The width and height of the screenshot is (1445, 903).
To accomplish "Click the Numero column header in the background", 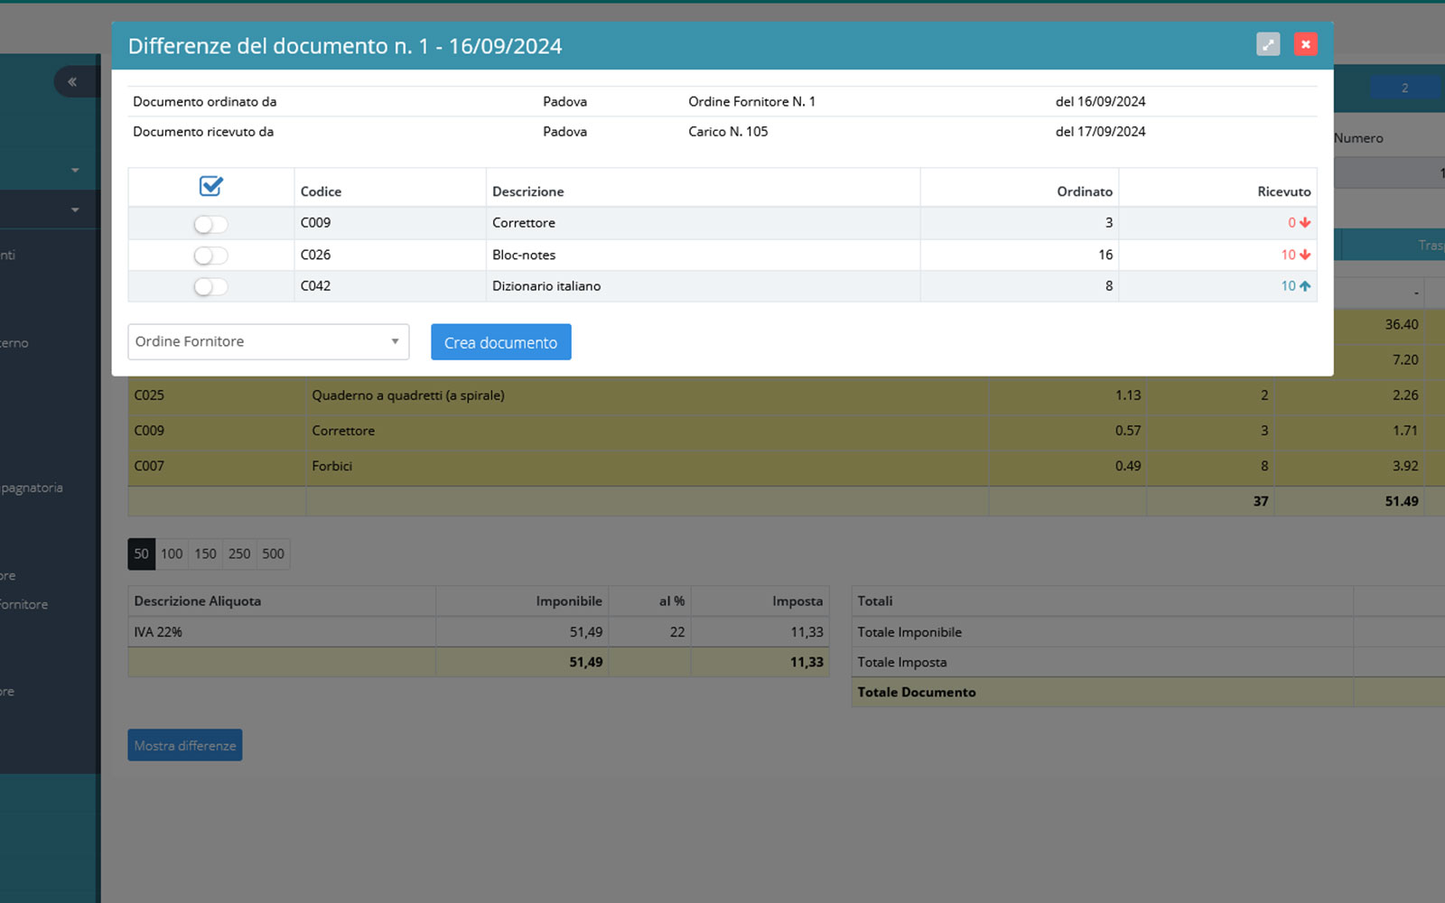I will click(1358, 138).
